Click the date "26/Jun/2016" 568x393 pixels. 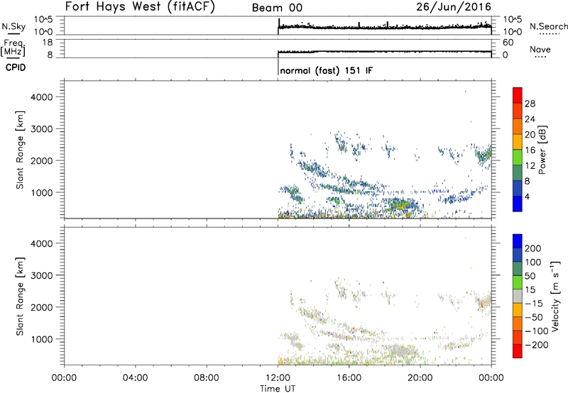(x=454, y=7)
